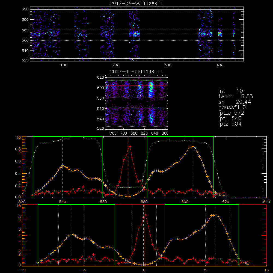The width and height of the screenshot is (273, 273).
Task: Select the 'fwhm 6.55' readout
Action: point(236,96)
